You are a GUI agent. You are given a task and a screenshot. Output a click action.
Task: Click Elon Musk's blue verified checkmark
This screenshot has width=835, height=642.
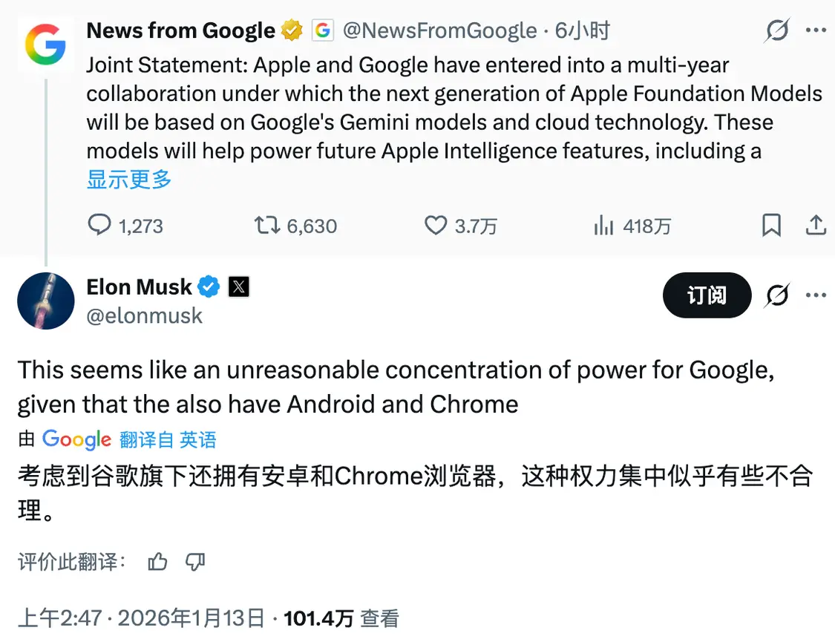point(209,286)
